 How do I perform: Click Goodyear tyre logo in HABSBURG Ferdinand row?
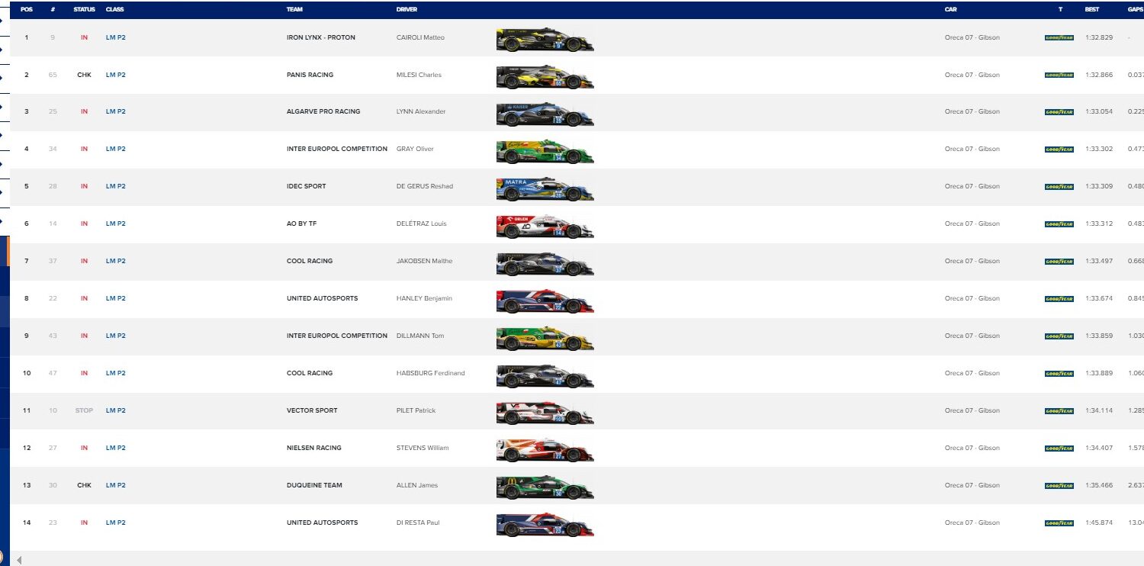(1059, 374)
